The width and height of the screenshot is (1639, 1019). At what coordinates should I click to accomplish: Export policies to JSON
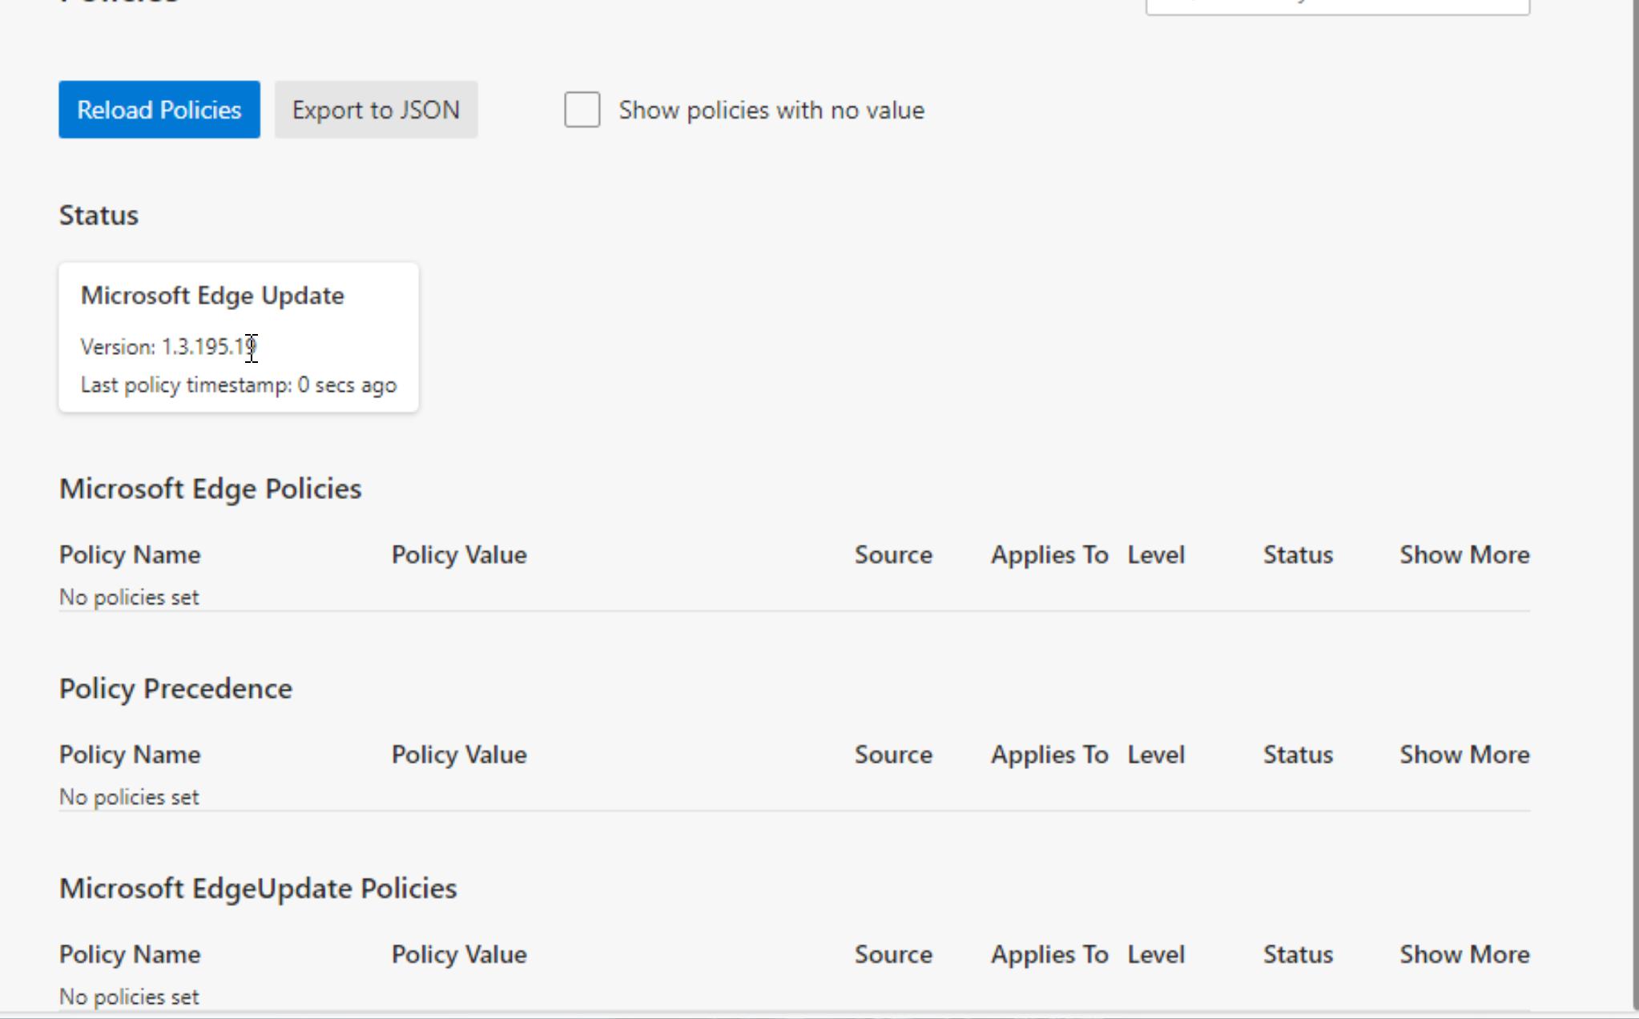point(376,110)
